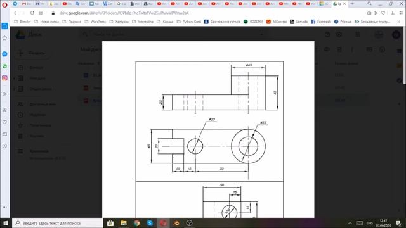The height and width of the screenshot is (228, 406).
Task: Open the taskbar clock showing 12:47
Action: (x=383, y=223)
